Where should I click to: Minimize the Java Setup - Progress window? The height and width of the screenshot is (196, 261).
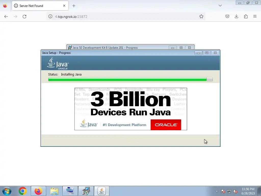click(198, 53)
